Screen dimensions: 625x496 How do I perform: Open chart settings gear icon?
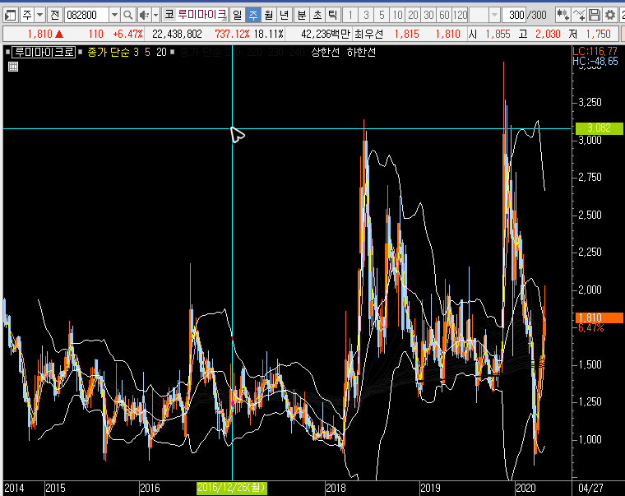coord(610,15)
